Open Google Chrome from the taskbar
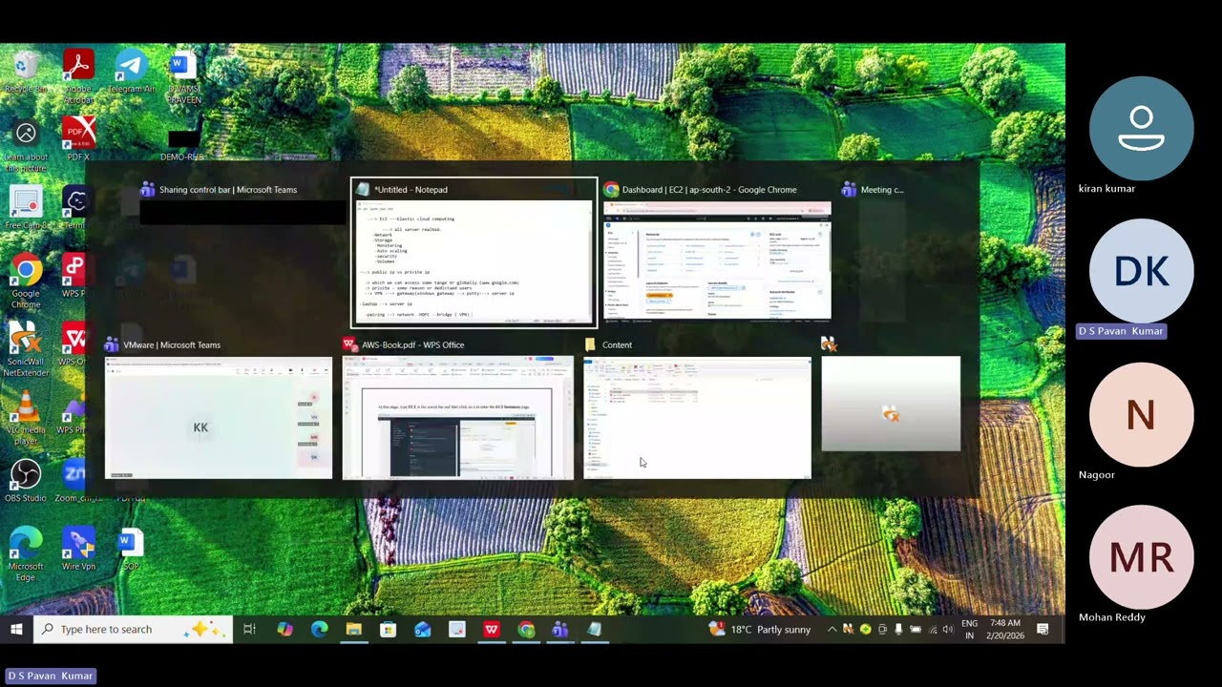 click(x=525, y=629)
